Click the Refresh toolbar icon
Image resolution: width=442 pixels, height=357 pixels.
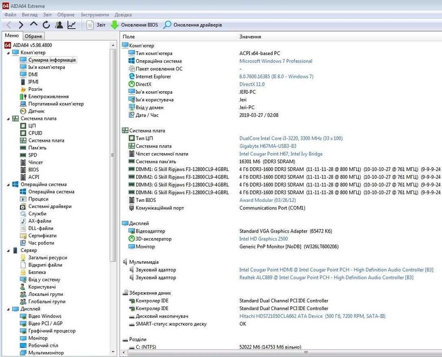tap(46, 25)
